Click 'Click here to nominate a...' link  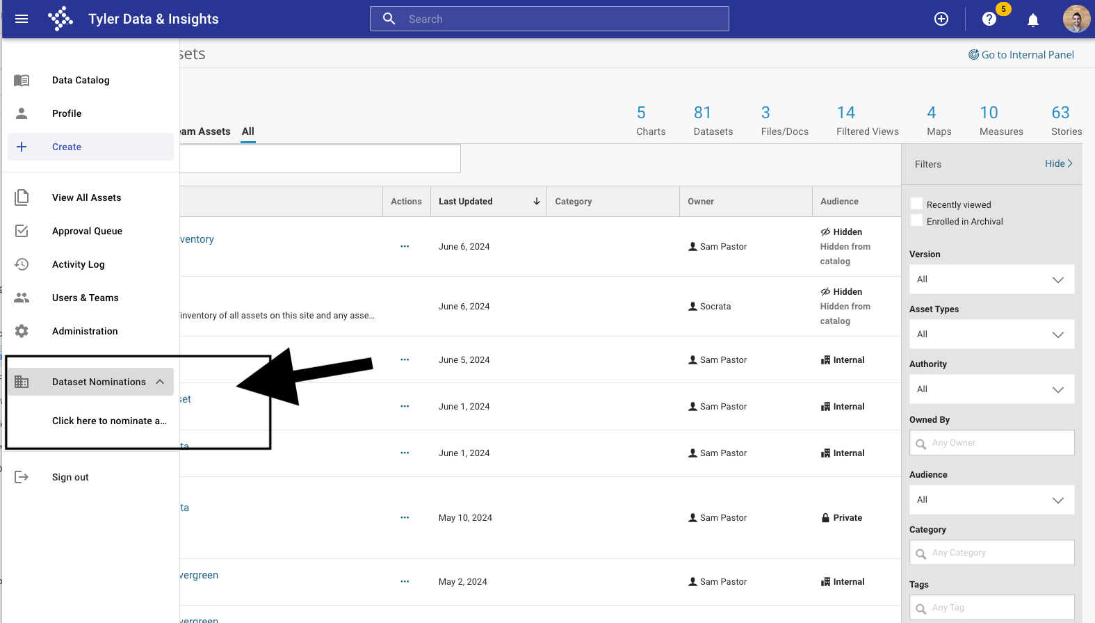click(x=109, y=421)
